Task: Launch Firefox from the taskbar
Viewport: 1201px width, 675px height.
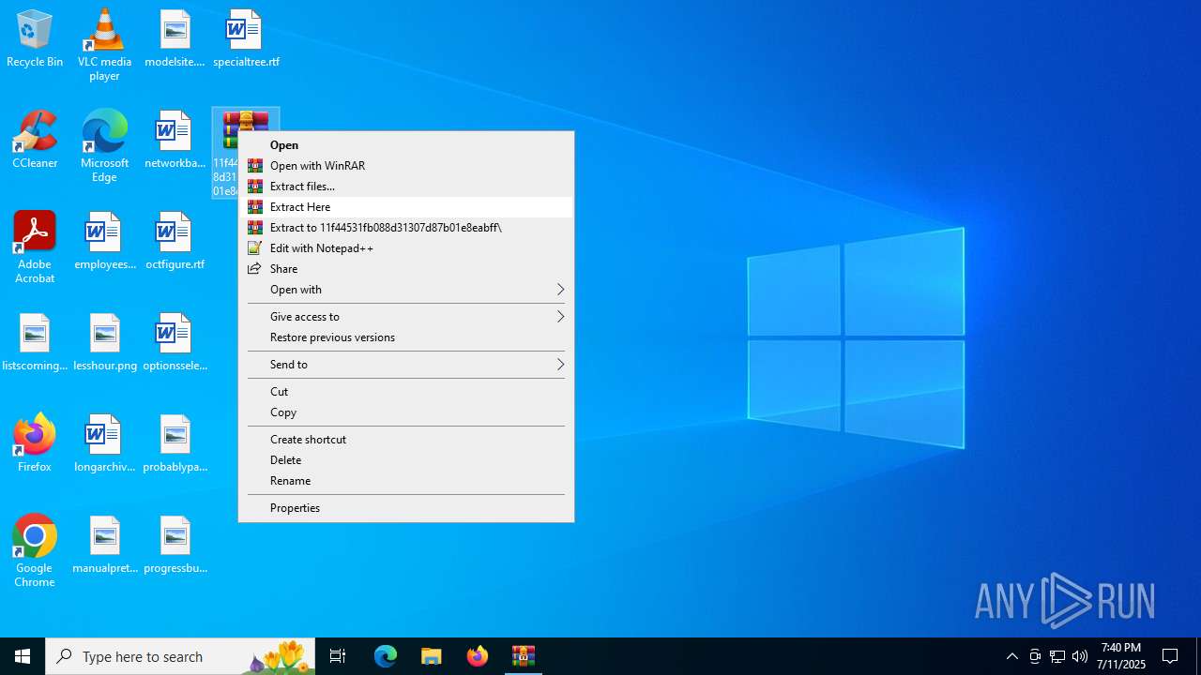Action: 478,656
